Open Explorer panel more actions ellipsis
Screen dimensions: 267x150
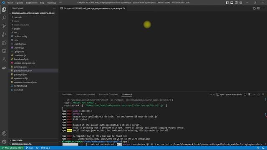click(54, 8)
